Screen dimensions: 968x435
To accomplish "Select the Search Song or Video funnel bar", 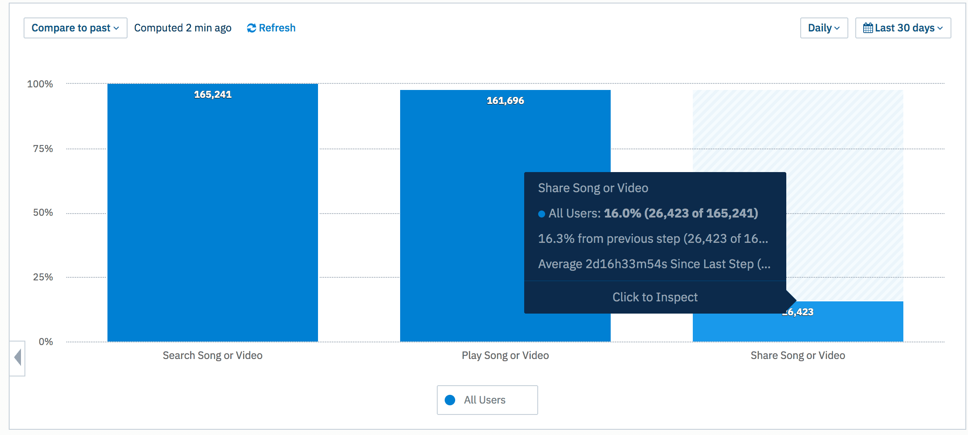I will click(x=212, y=218).
